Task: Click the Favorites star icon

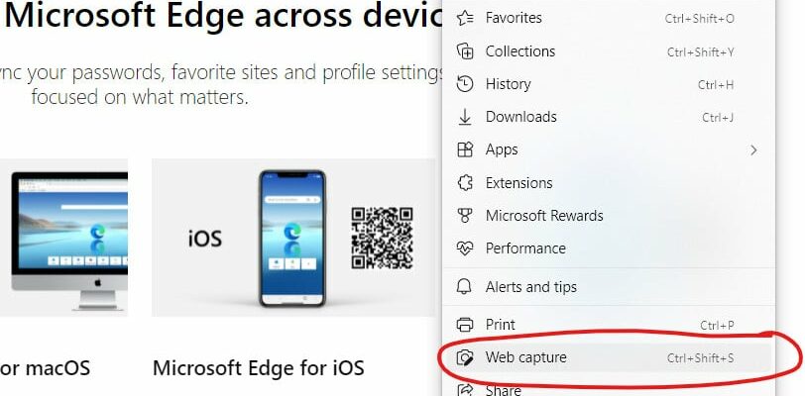Action: [x=464, y=18]
